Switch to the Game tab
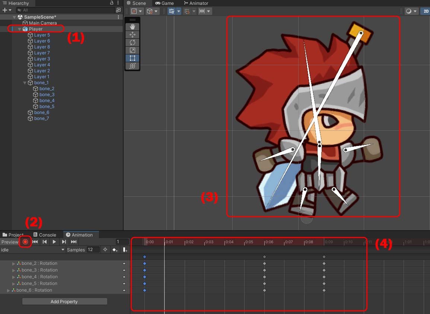 pyautogui.click(x=165, y=3)
